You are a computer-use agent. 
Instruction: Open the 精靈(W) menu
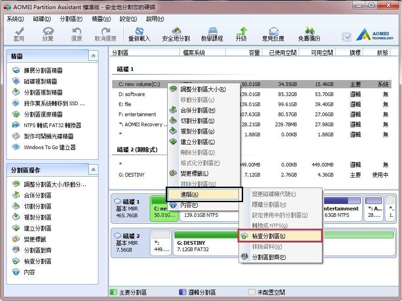pos(101,19)
